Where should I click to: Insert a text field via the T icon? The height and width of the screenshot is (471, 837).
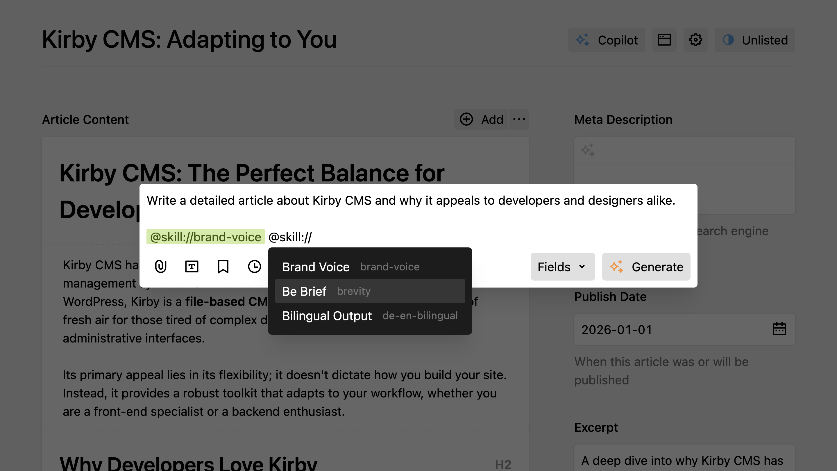point(192,267)
